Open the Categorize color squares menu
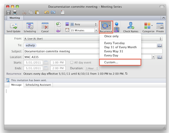This screenshot has height=133, width=169. [x=148, y=27]
